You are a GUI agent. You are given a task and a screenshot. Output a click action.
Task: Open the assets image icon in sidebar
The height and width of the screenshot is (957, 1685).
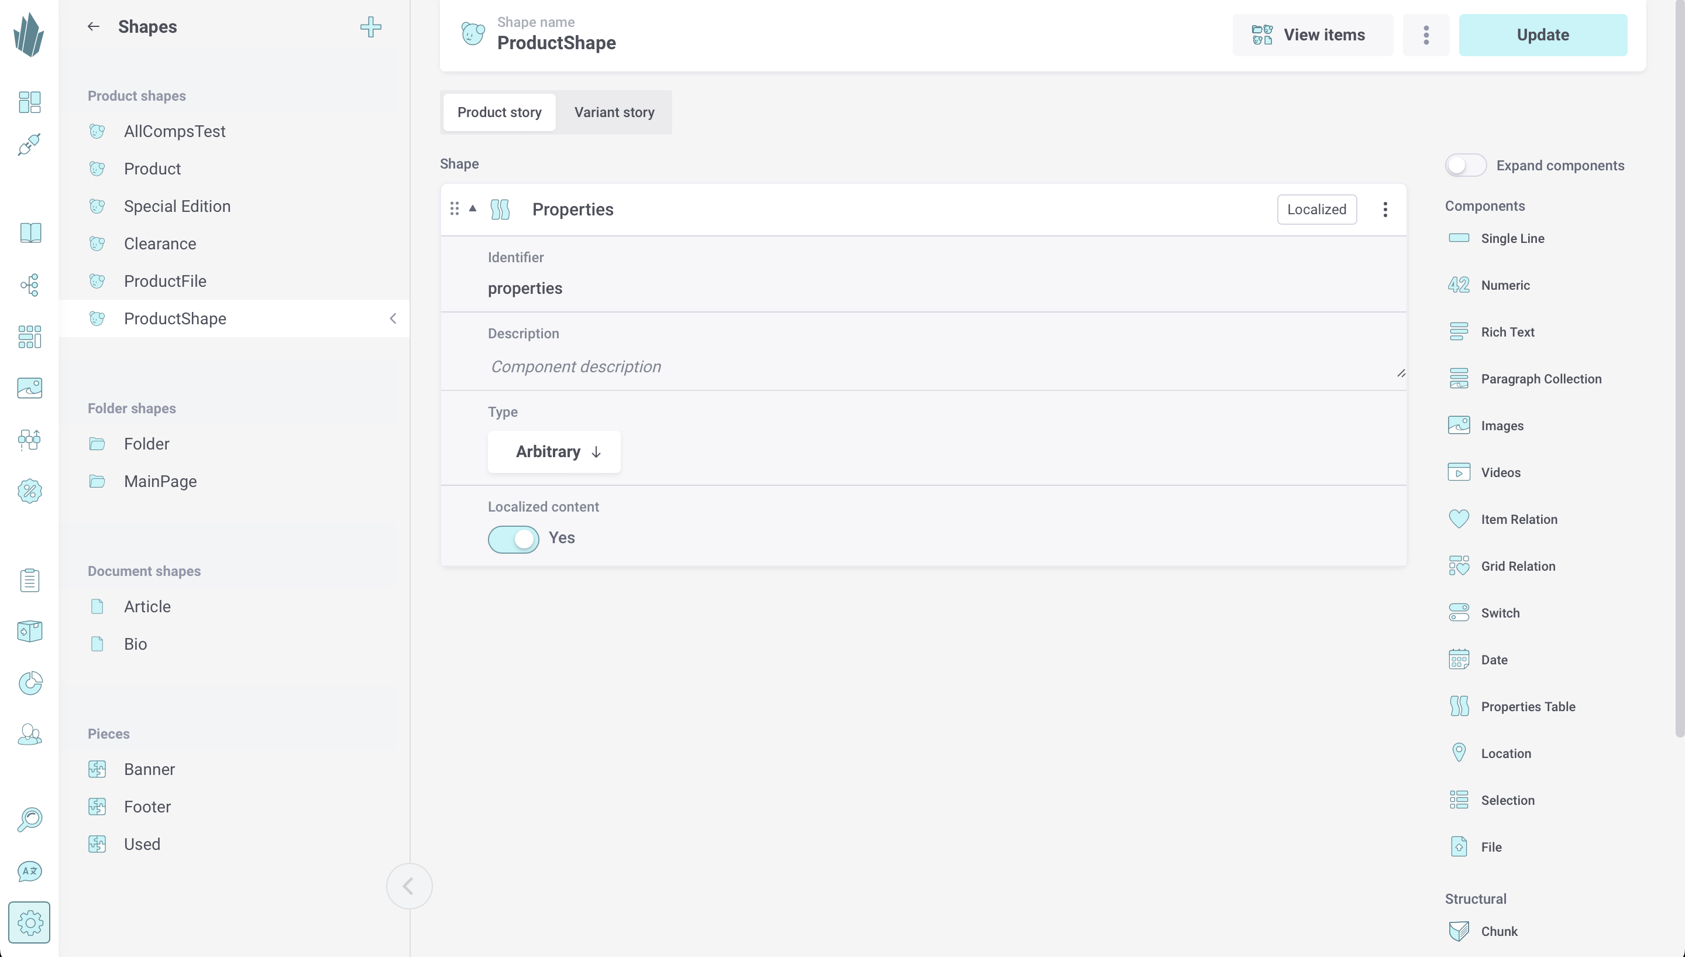pyautogui.click(x=30, y=388)
